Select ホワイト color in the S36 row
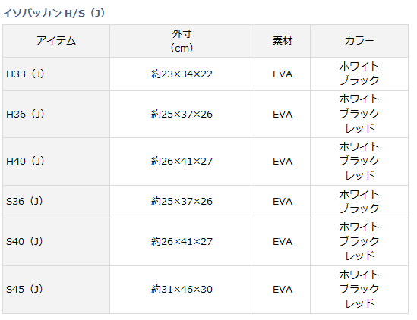Screen dimensions: 417x320 359,194
